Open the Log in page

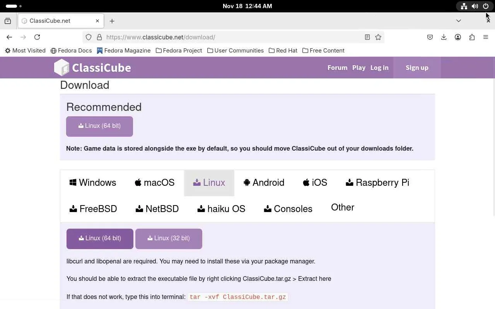(x=379, y=68)
